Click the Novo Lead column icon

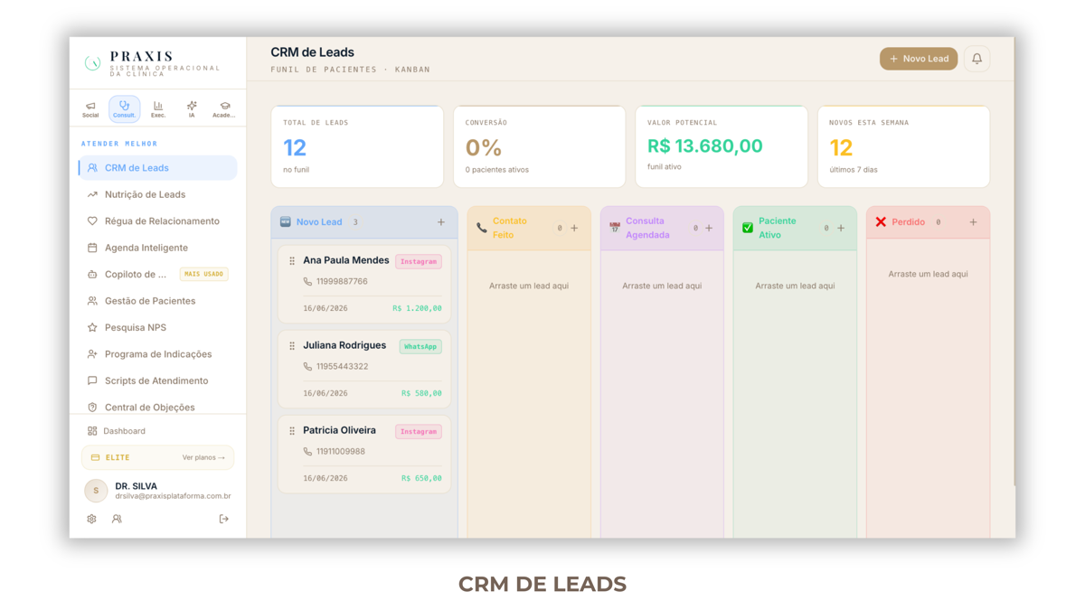pyautogui.click(x=286, y=221)
